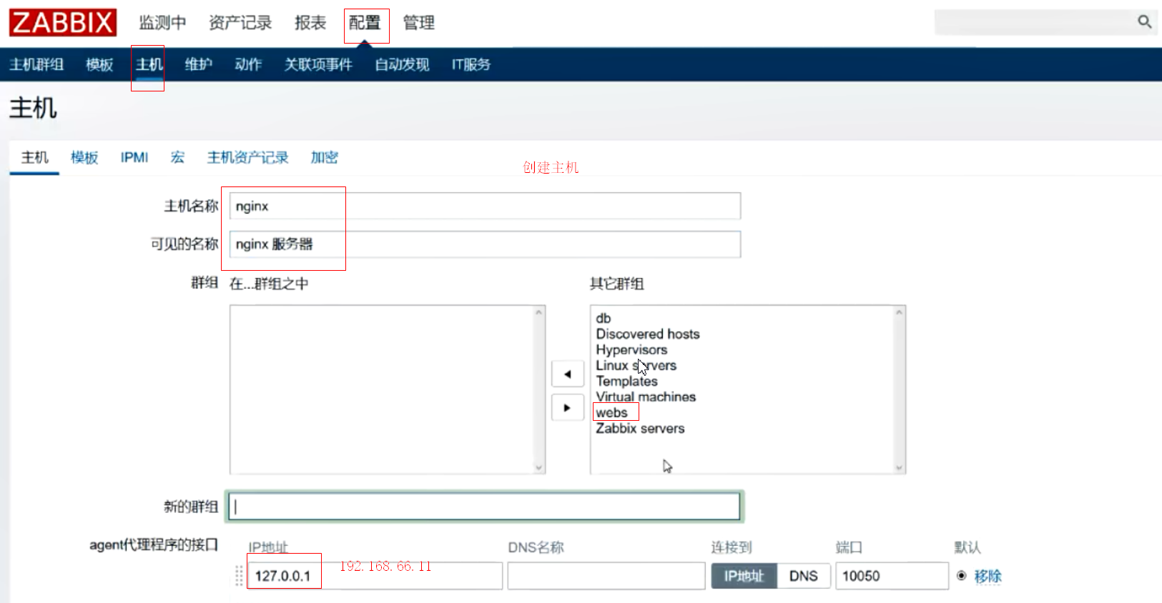Open the 监测中 menu
The image size is (1162, 603).
tap(162, 23)
